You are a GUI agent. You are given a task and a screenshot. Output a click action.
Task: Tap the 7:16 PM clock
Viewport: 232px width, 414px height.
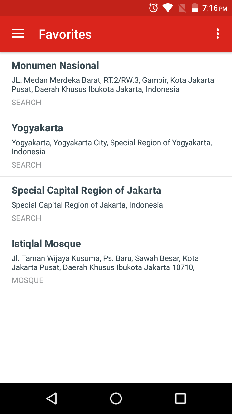coord(215,8)
